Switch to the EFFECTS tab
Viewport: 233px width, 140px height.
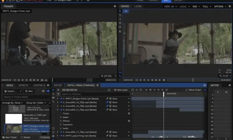[x=23, y=85]
